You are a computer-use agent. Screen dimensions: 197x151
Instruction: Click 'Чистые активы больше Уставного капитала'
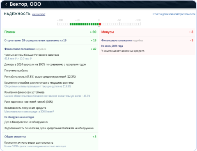click(32, 55)
